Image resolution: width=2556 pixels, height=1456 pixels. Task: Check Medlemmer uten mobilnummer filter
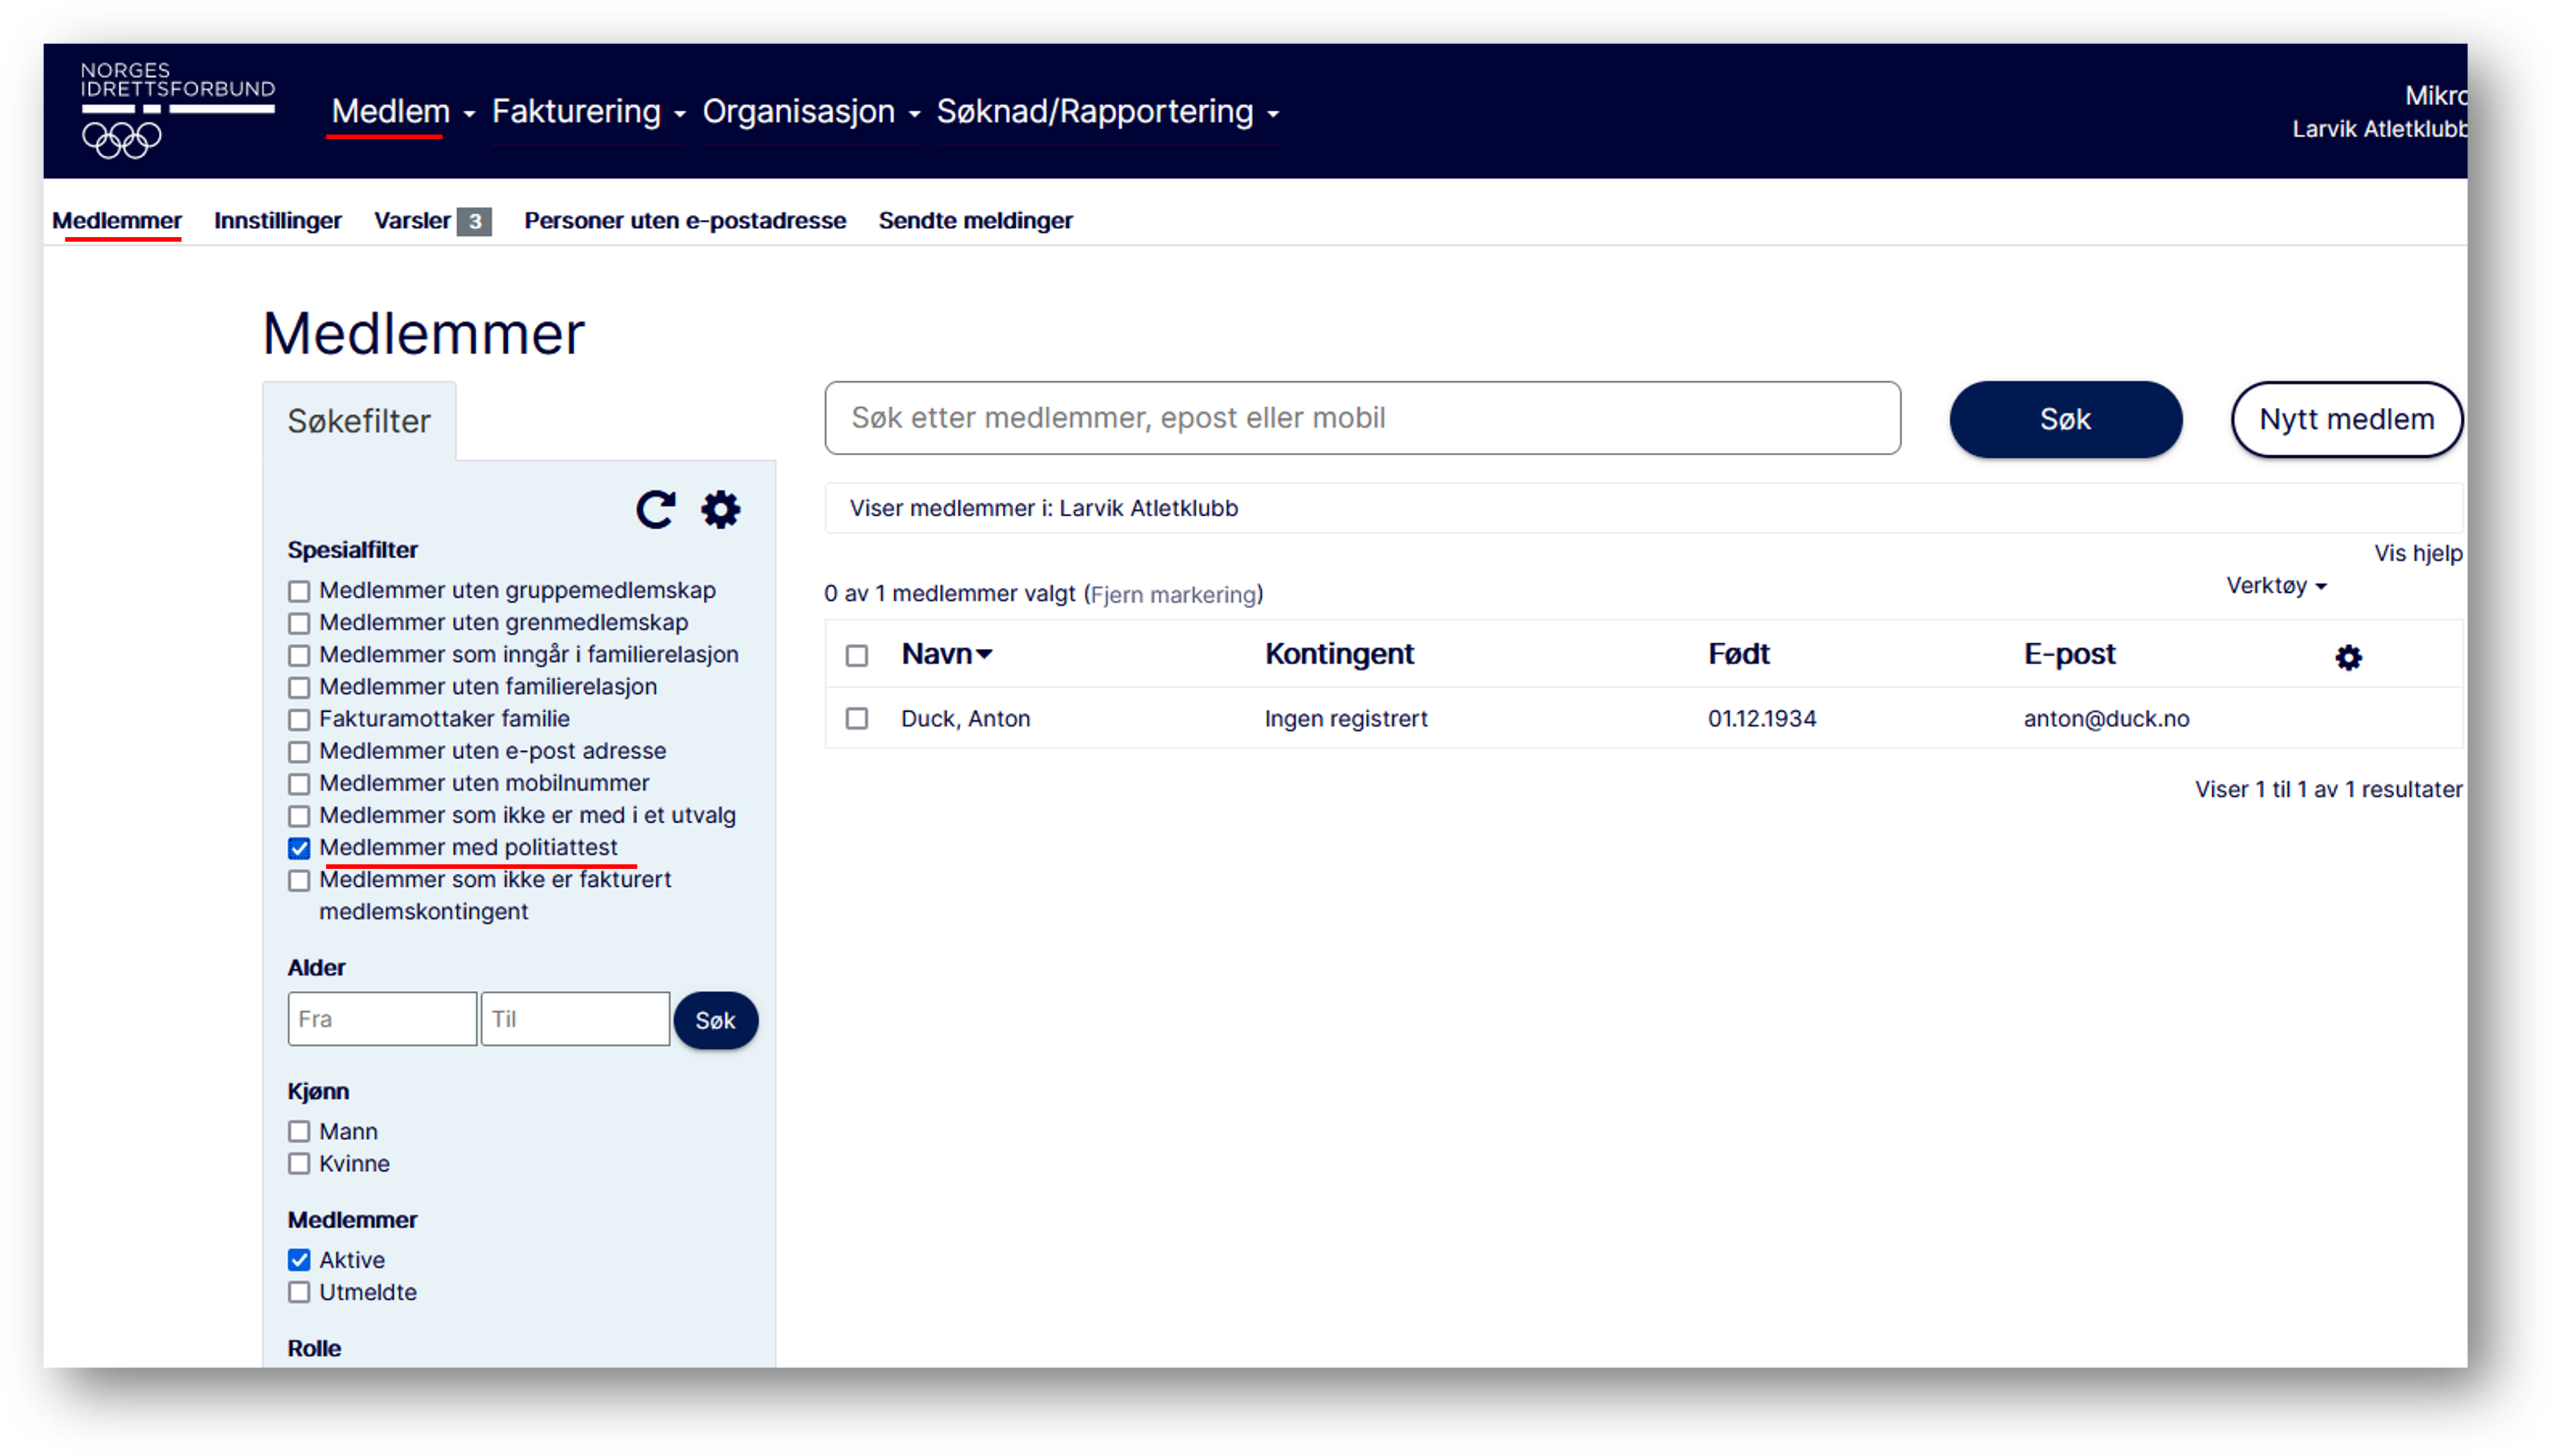(299, 783)
